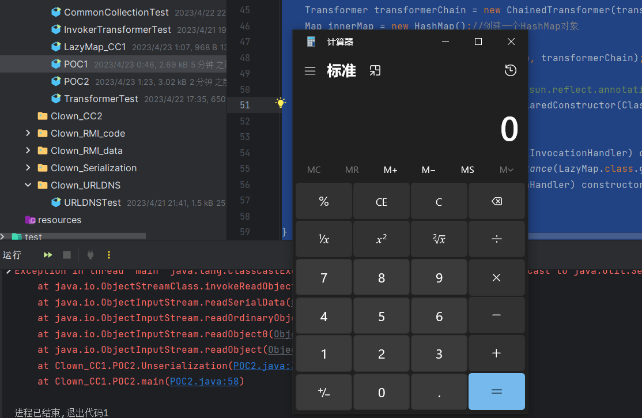Click the yellow lightbulb on line 51
This screenshot has width=642, height=418.
[280, 103]
